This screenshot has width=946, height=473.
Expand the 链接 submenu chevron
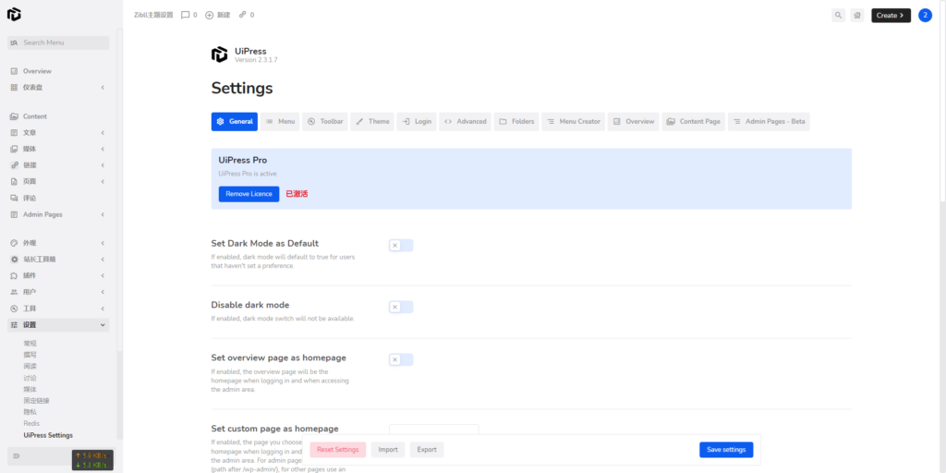point(103,165)
